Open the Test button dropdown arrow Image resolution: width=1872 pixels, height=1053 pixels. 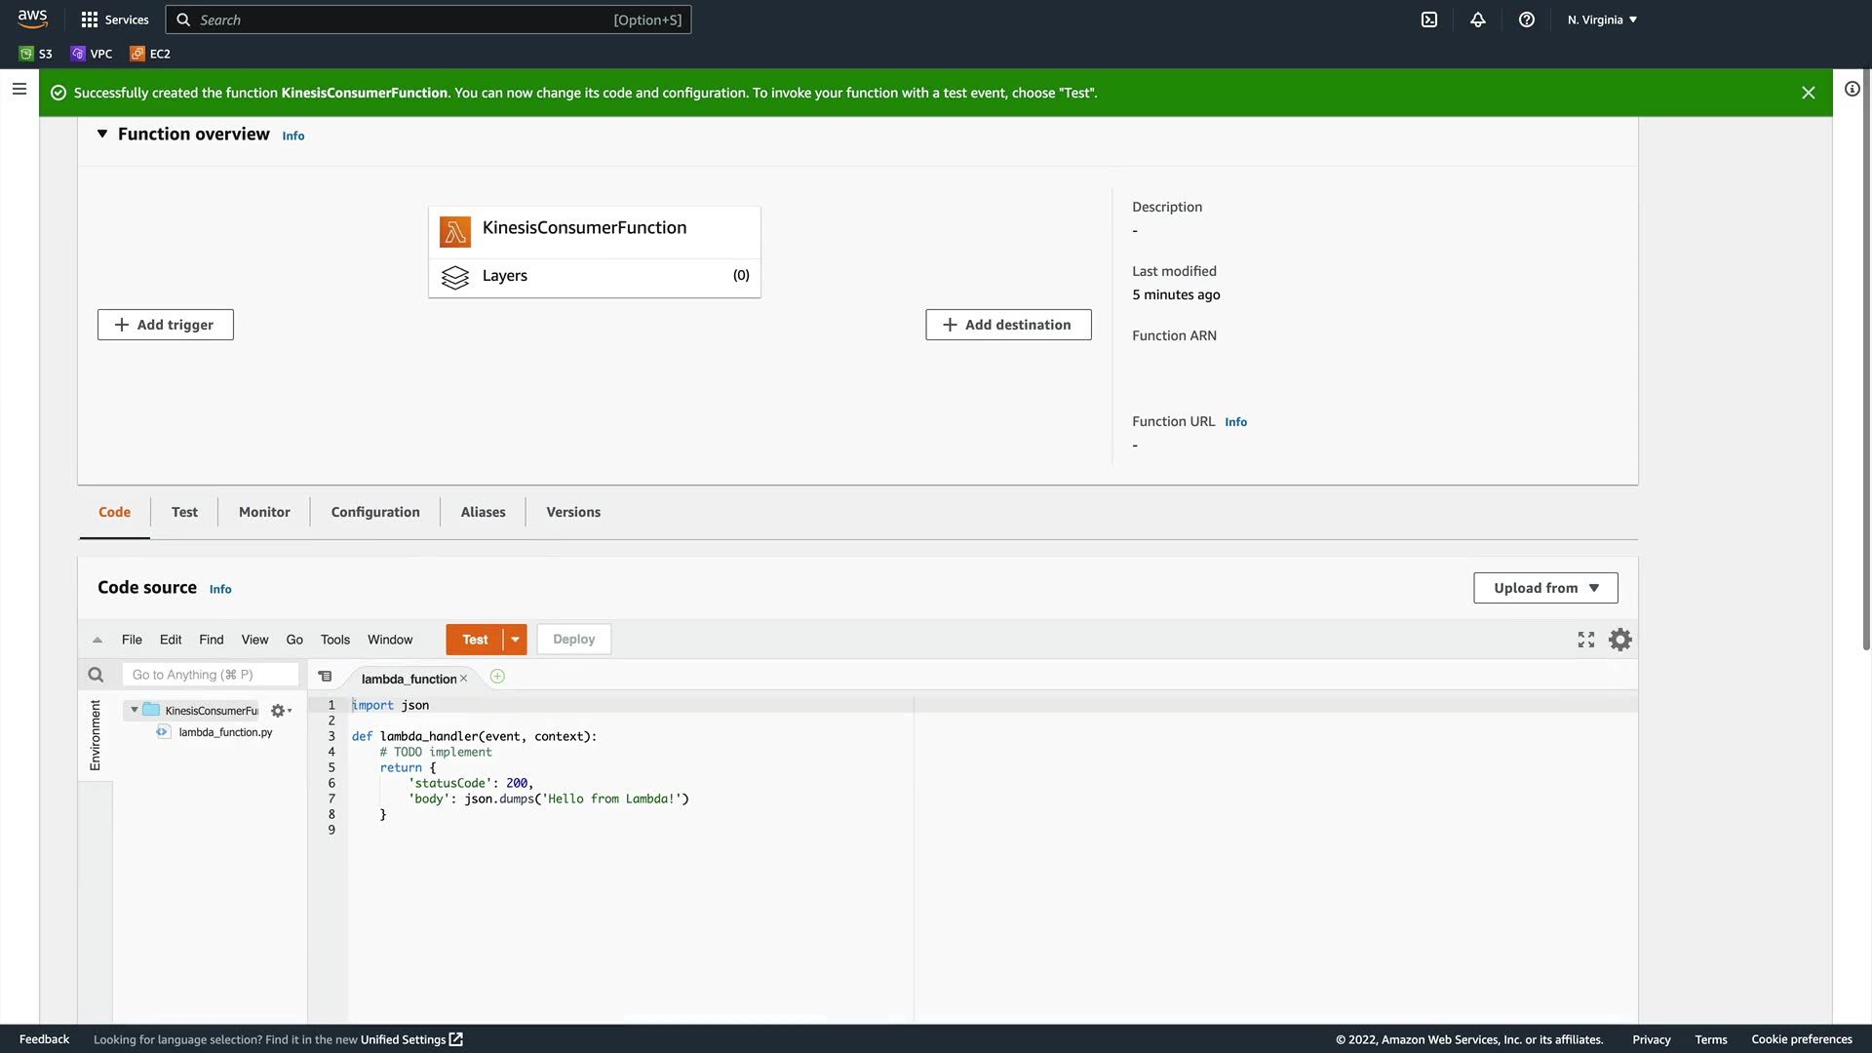(515, 640)
